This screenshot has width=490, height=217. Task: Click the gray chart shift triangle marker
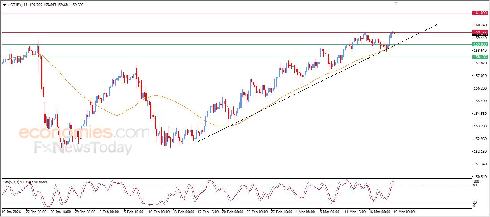coord(396,3)
